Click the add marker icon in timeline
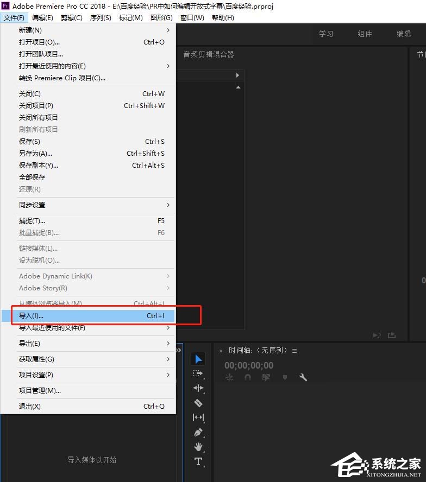The width and height of the screenshot is (426, 482). point(285,377)
